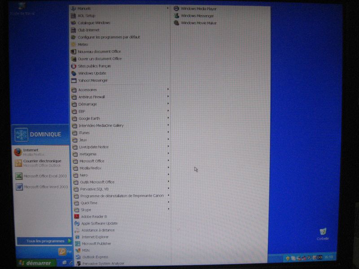Open Outlook Express
Screen dimensions: 359x269
click(92, 257)
